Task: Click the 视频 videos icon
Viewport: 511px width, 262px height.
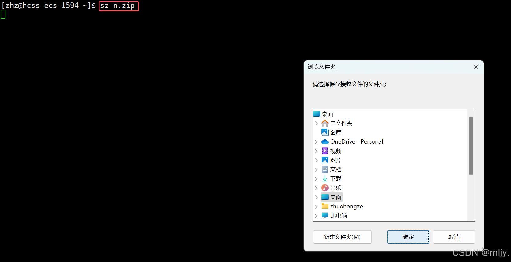Action: coord(325,151)
